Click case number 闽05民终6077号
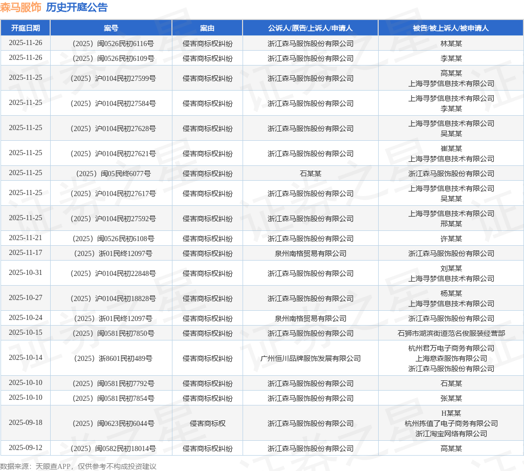 pos(113,174)
